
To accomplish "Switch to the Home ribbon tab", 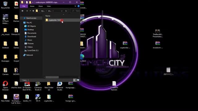I will 32,6.
